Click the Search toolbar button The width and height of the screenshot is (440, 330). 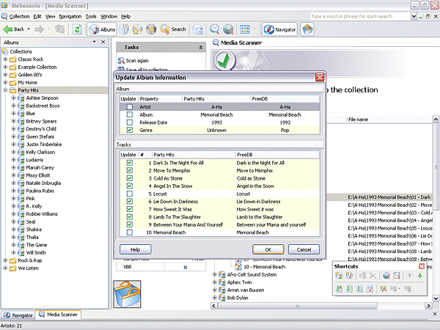173,29
